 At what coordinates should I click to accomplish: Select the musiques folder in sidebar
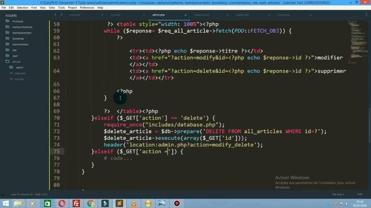pos(17,21)
